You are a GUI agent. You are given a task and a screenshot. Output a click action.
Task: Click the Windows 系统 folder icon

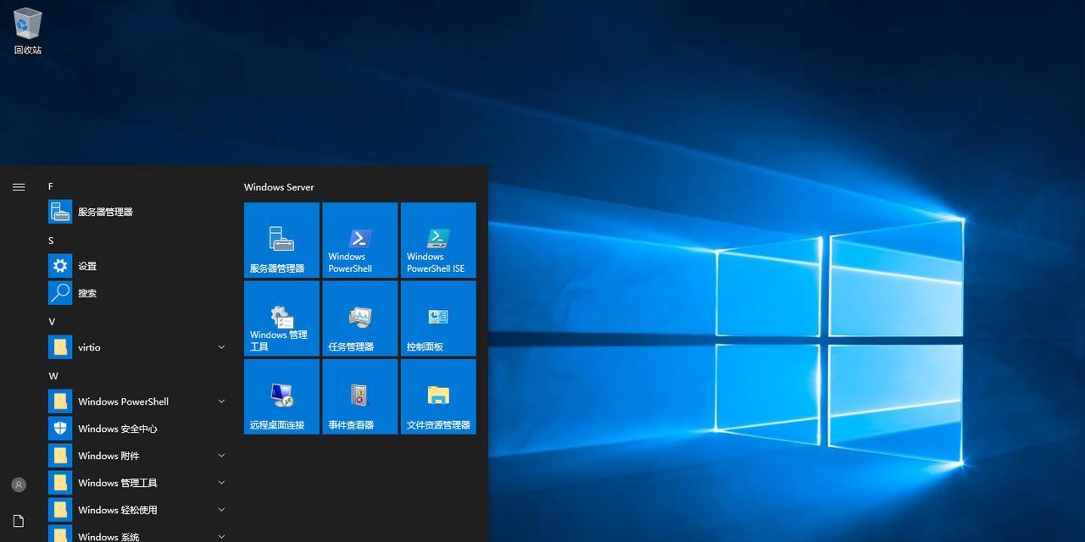(60, 534)
